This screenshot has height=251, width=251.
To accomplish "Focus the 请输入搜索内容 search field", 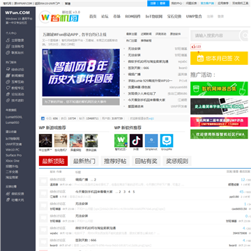I will 215,36.
